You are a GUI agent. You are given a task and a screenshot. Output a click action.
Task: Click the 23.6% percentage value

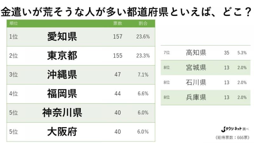(143, 37)
